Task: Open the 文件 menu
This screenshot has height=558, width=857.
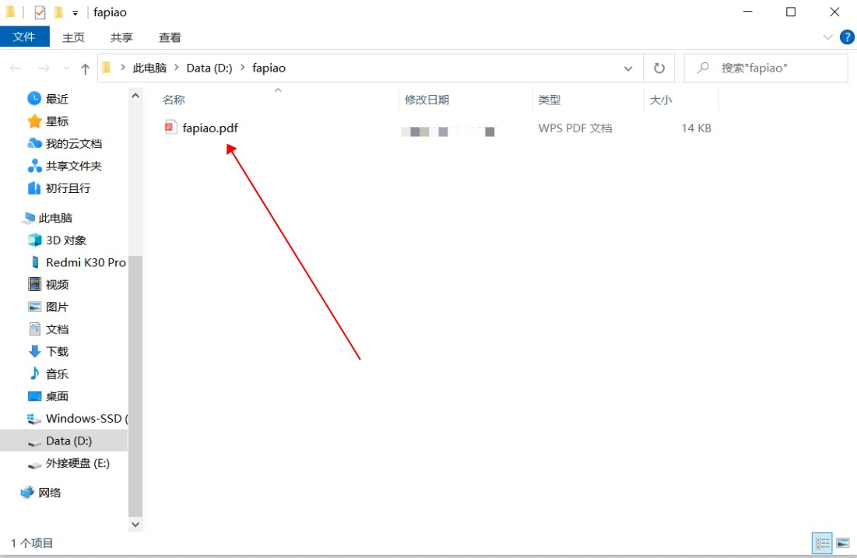Action: pyautogui.click(x=24, y=37)
